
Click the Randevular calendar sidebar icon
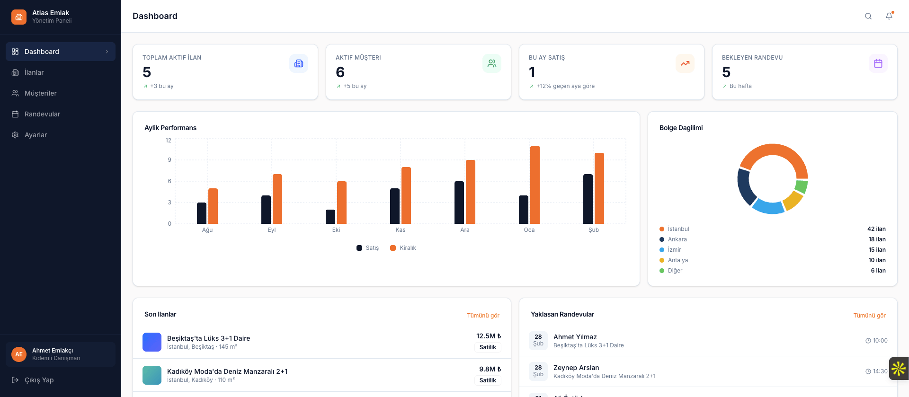15,114
